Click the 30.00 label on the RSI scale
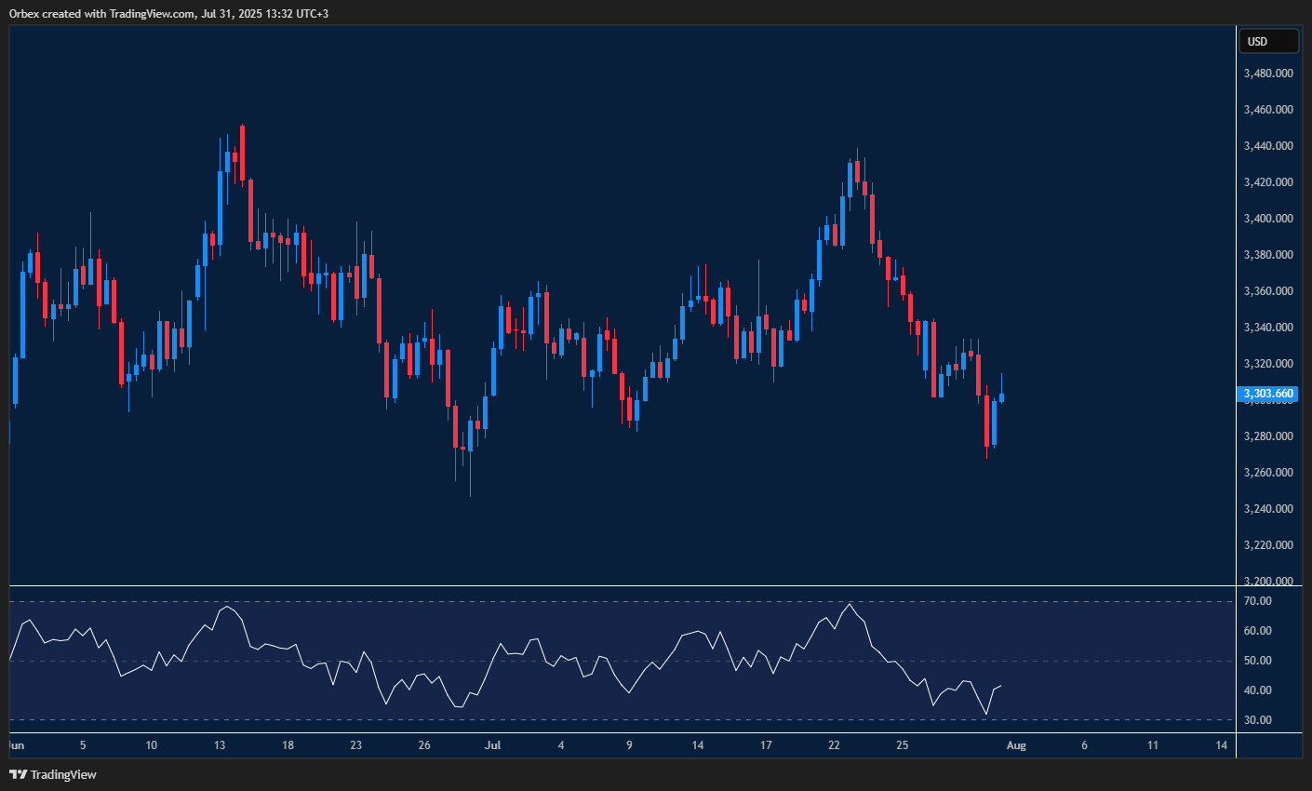Screen dimensions: 1312x791 click(1257, 719)
